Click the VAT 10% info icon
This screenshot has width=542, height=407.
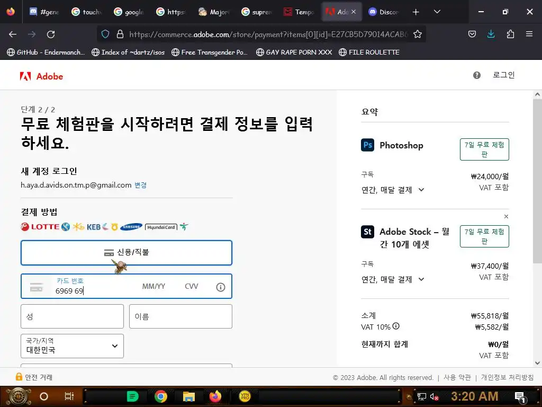pyautogui.click(x=396, y=326)
